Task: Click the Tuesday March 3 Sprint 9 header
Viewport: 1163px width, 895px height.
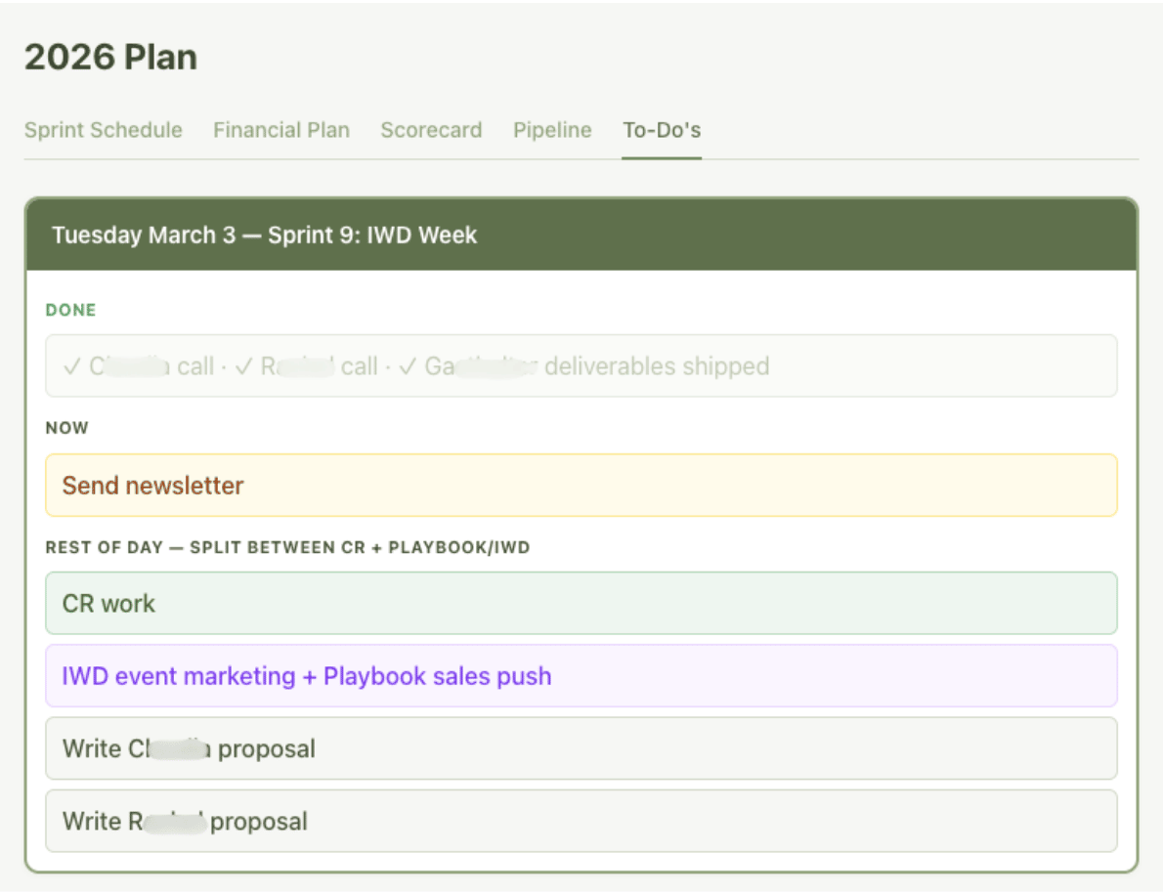Action: pyautogui.click(x=264, y=235)
